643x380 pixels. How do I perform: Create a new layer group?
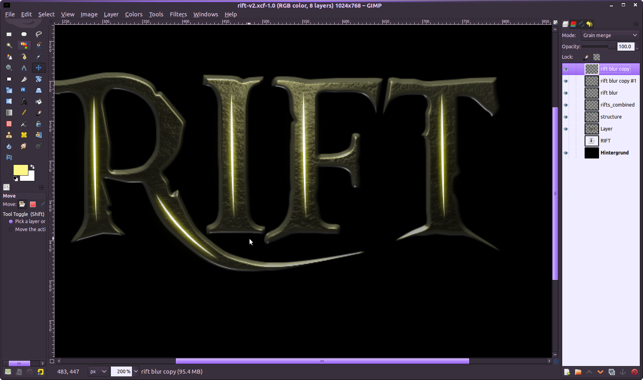coord(578,372)
